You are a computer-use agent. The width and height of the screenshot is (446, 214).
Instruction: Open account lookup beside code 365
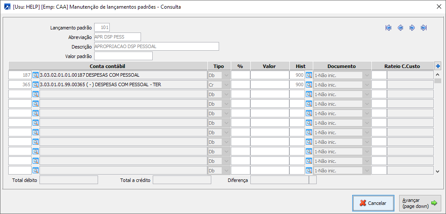(x=36, y=84)
